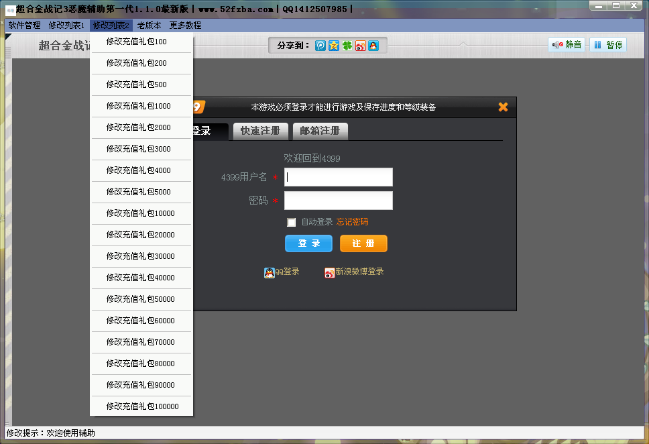
Task: Click the QQ登录 penguin icon
Action: [x=270, y=272]
